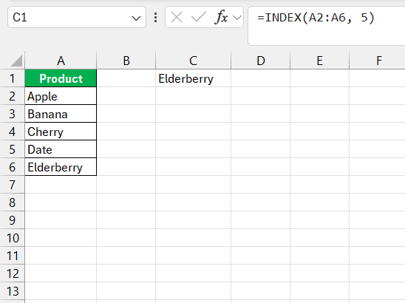Click the three-dot handle beside Name Box
The width and height of the screenshot is (405, 303).
tap(155, 18)
